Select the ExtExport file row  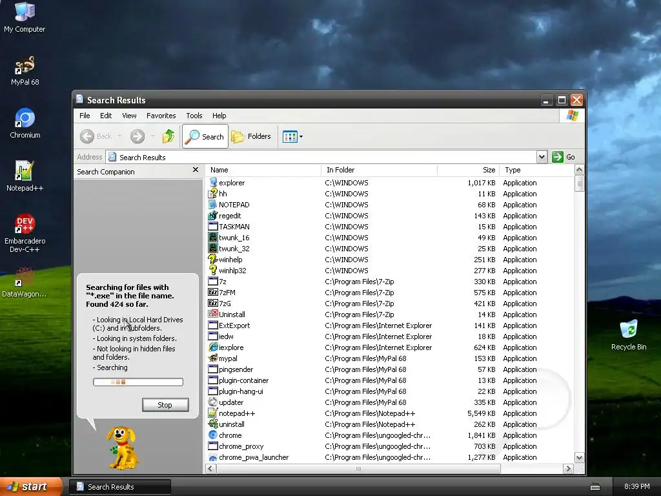[x=391, y=325]
